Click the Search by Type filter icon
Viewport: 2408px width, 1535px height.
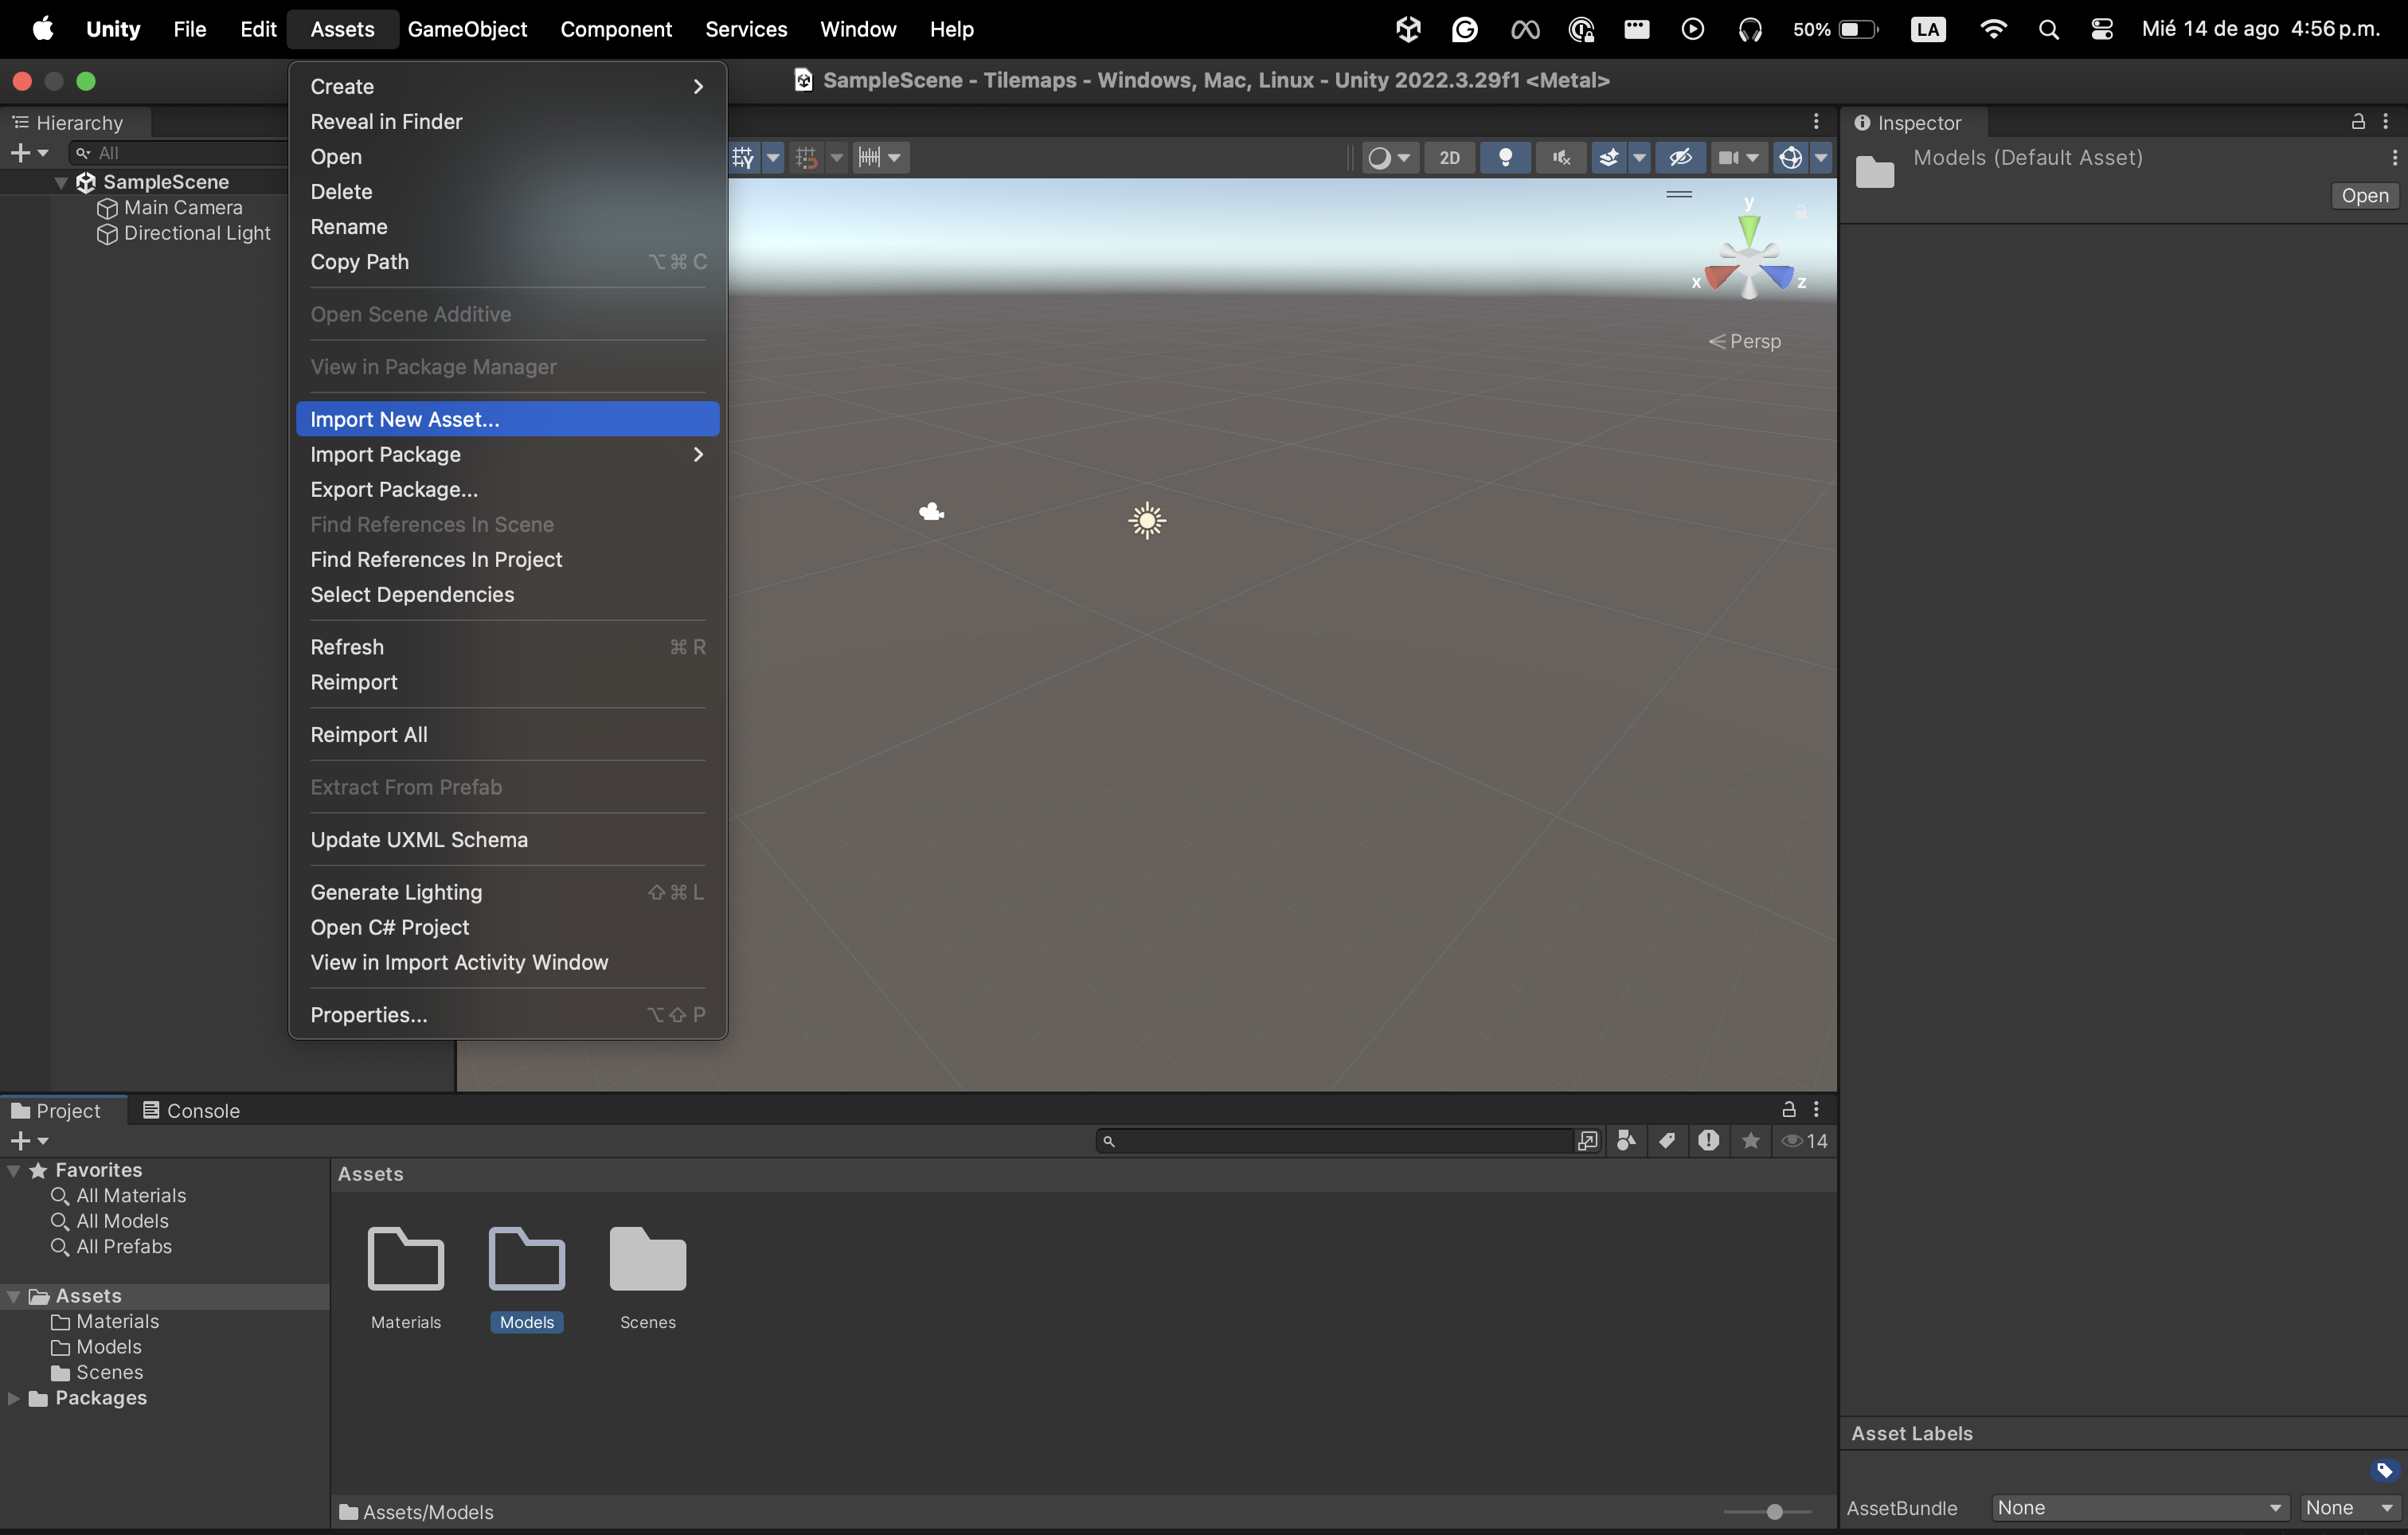point(1627,1141)
